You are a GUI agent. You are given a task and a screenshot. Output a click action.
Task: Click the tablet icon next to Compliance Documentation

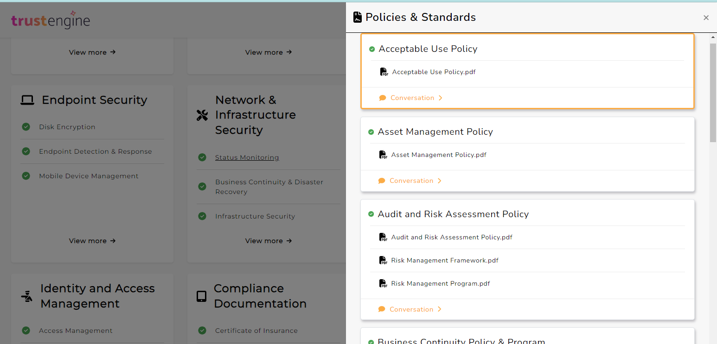(x=202, y=296)
